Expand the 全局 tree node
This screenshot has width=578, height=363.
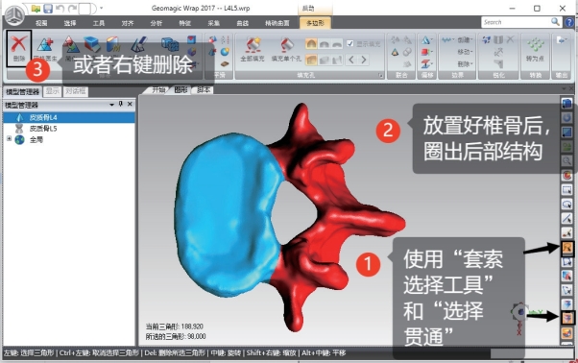click(x=9, y=138)
